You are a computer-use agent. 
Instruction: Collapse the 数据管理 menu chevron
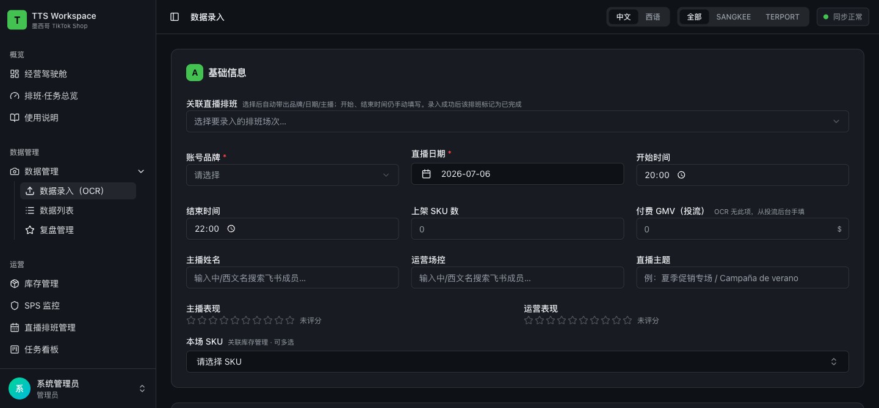pos(141,171)
